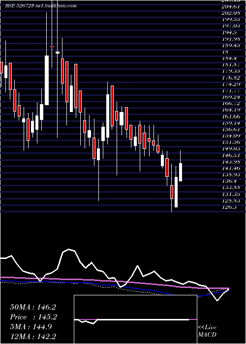
Task: Click the 161.66 price axis label
Action: (x=230, y=116)
